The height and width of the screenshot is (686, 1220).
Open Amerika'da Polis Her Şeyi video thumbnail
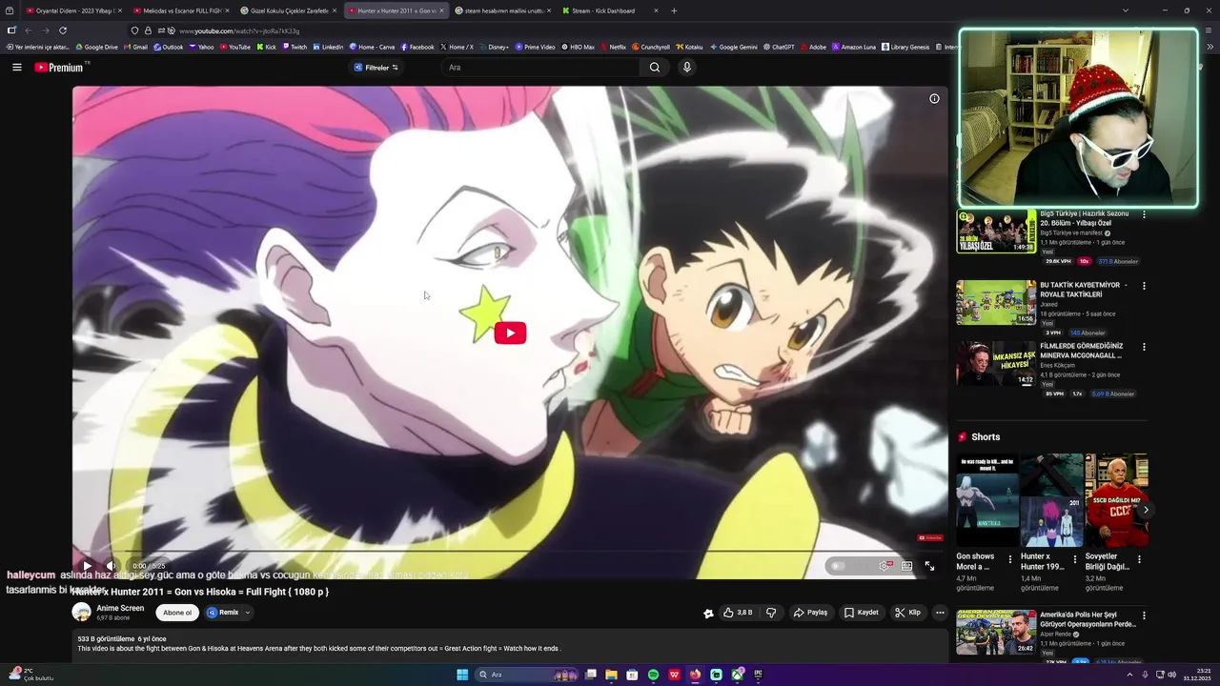996,633
